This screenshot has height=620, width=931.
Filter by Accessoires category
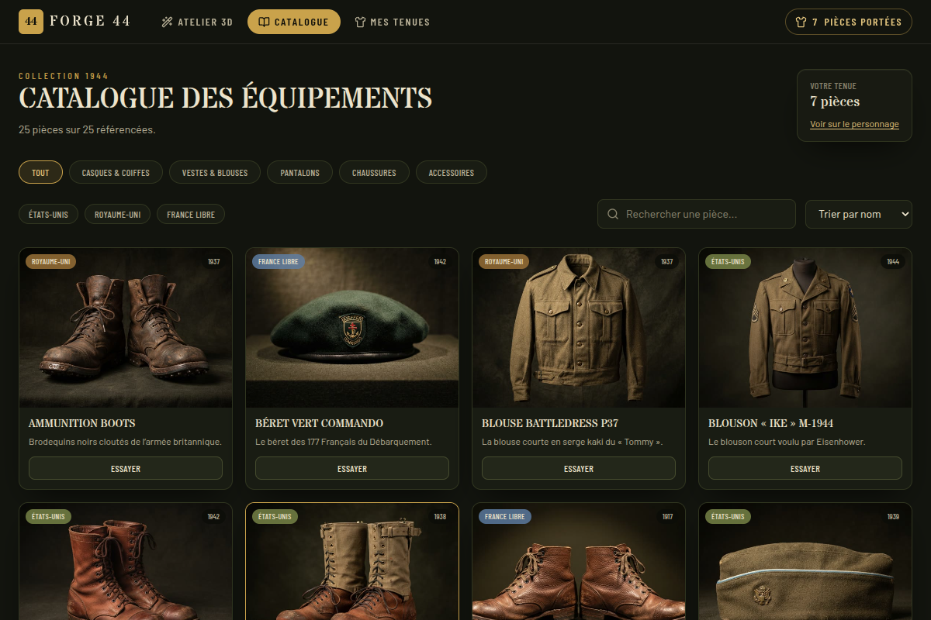tap(452, 173)
